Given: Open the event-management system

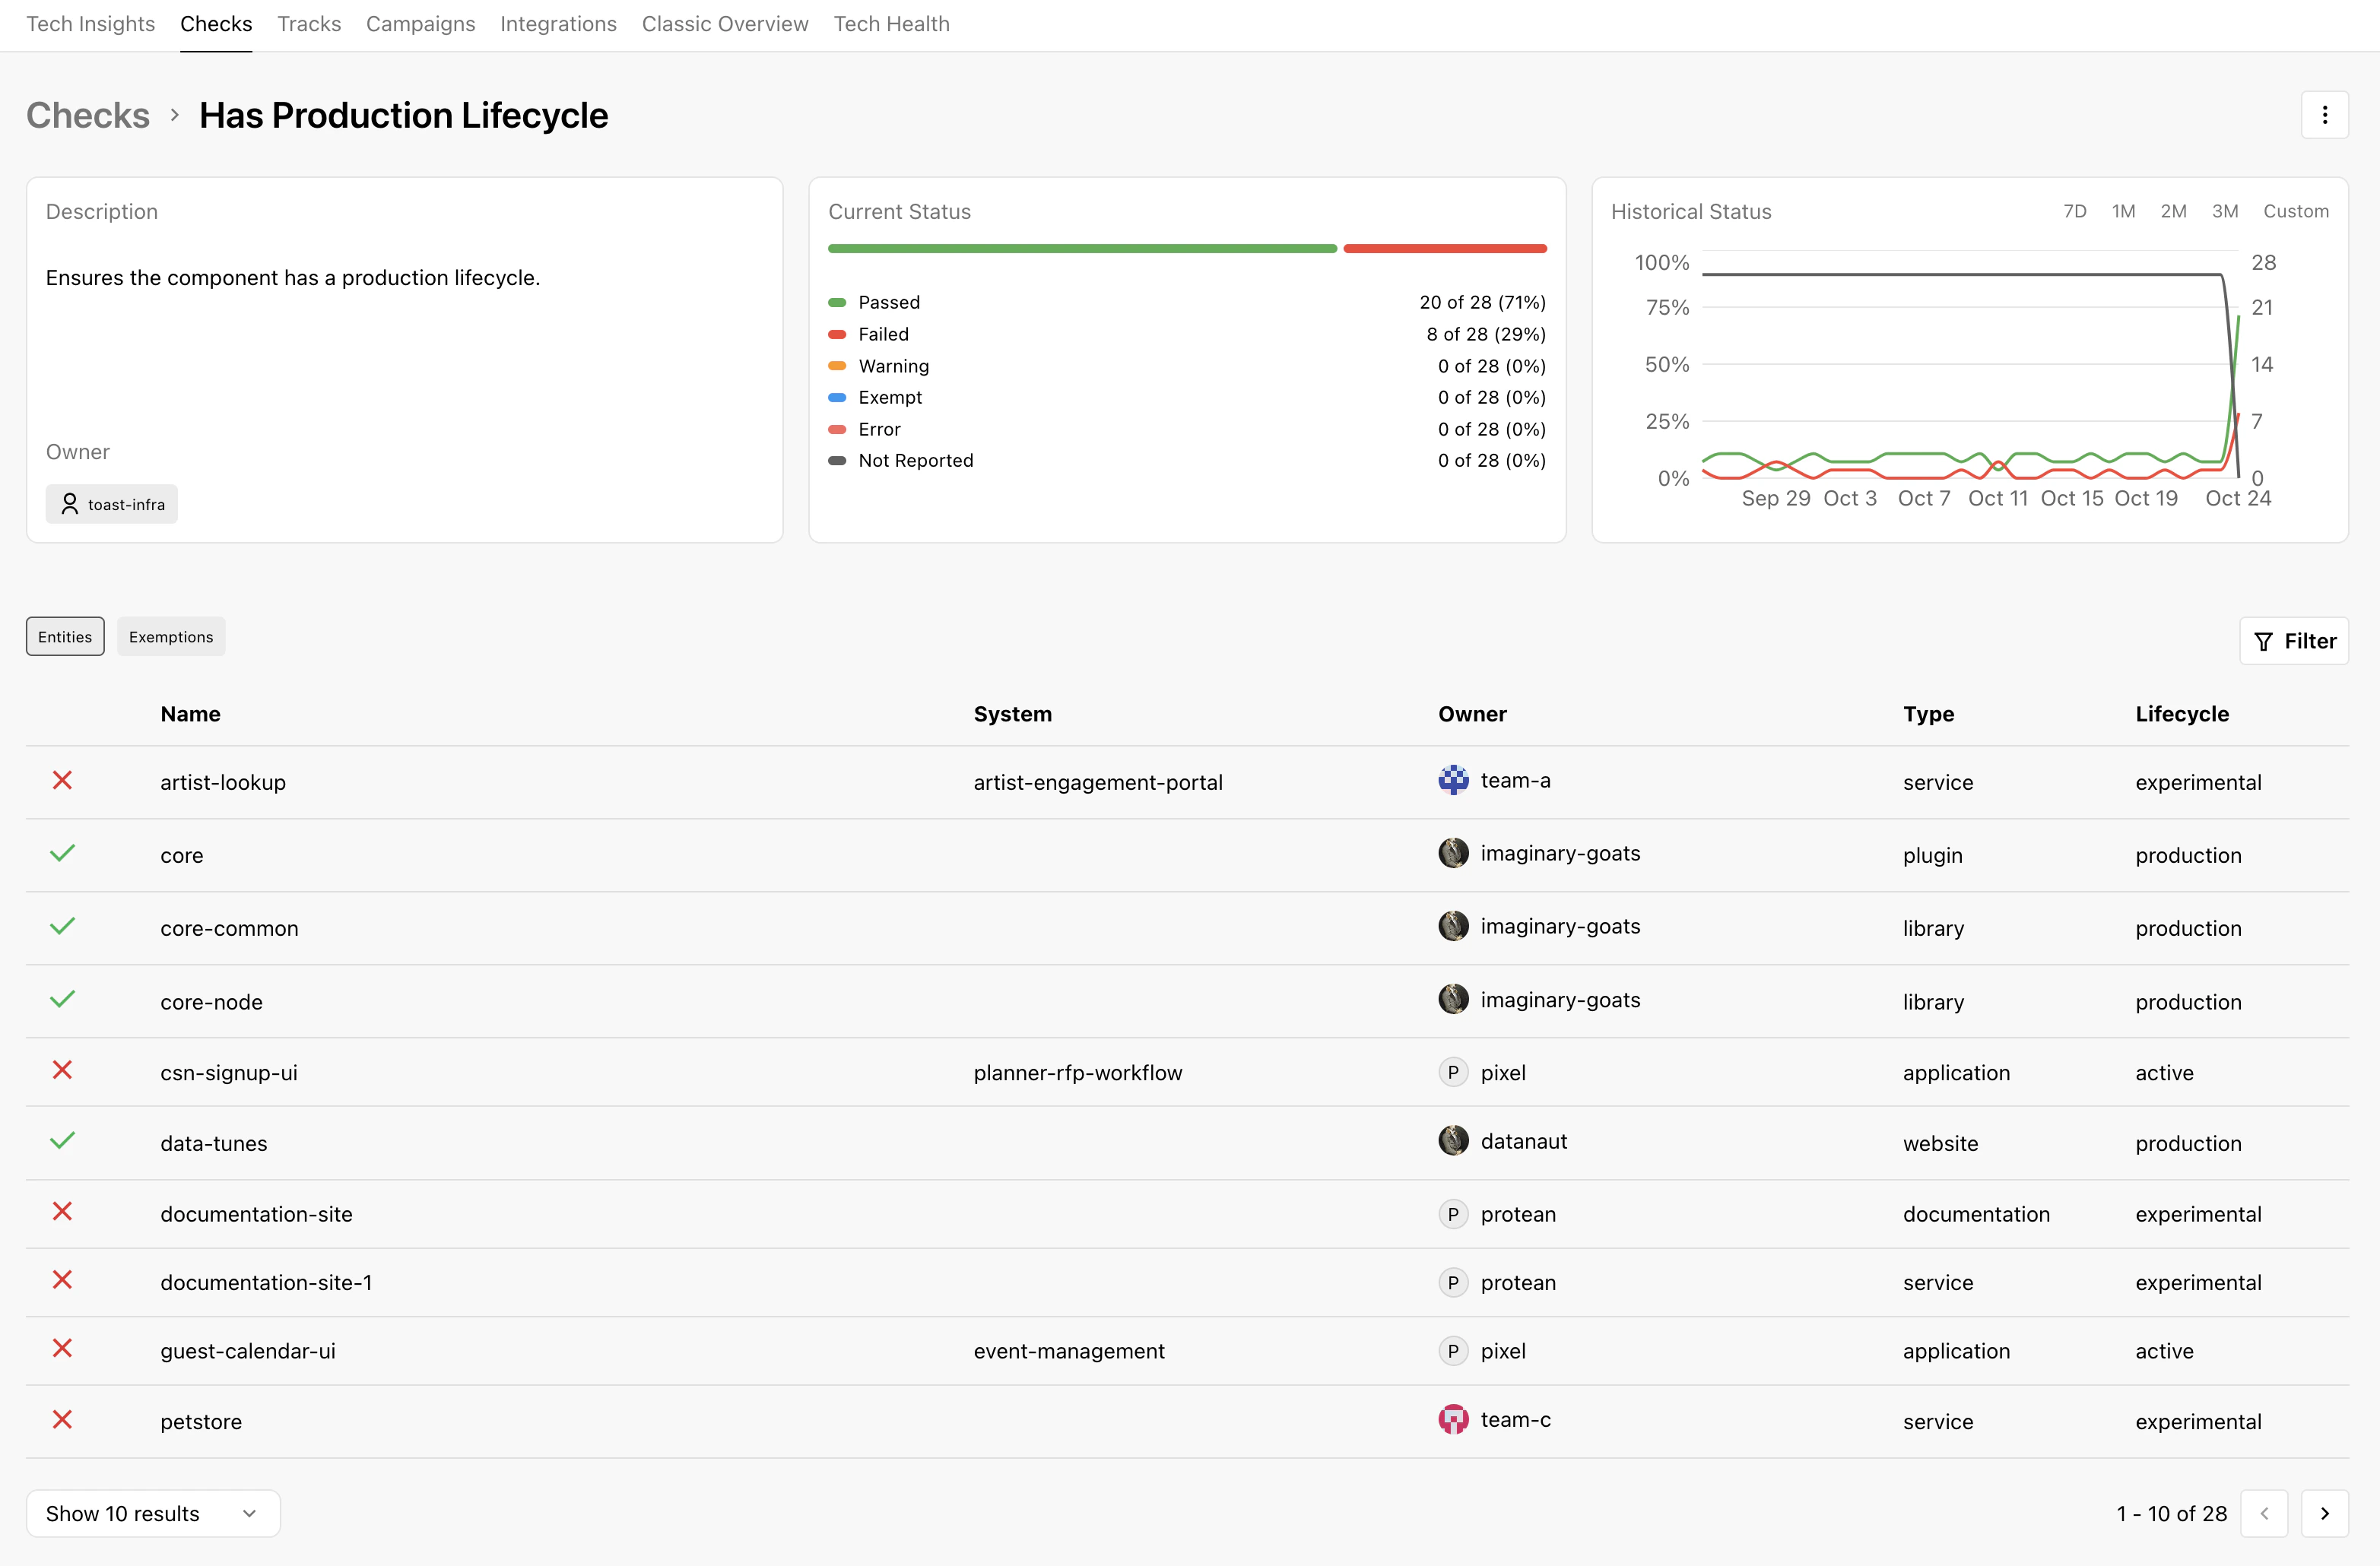Looking at the screenshot, I should click(x=1069, y=1351).
